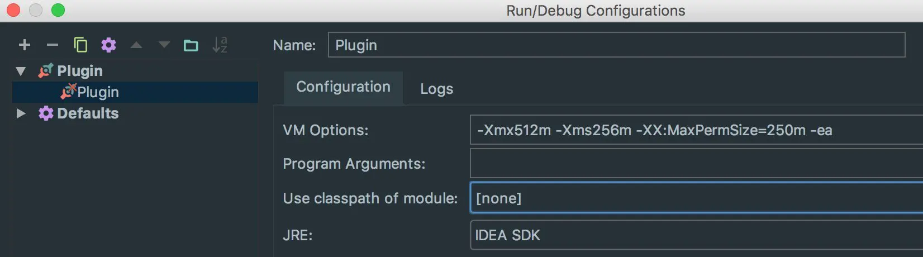The image size is (923, 257).
Task: Open Use classpath of module dropdown
Action: pos(693,198)
